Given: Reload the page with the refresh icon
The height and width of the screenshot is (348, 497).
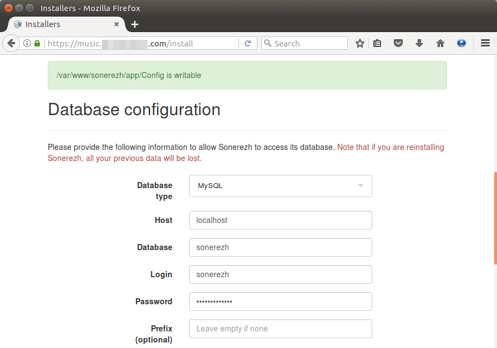Looking at the screenshot, I should click(x=248, y=43).
